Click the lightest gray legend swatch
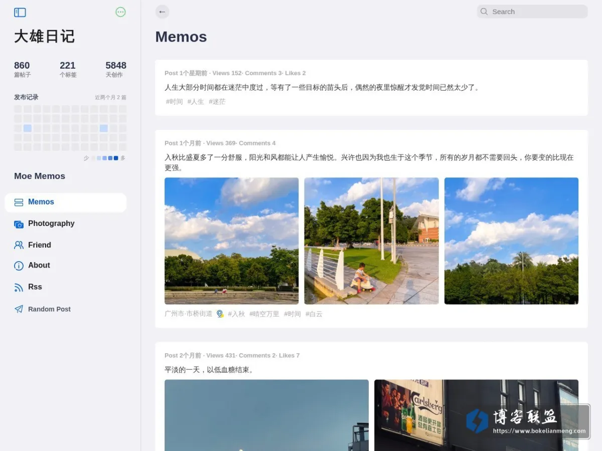 click(93, 158)
